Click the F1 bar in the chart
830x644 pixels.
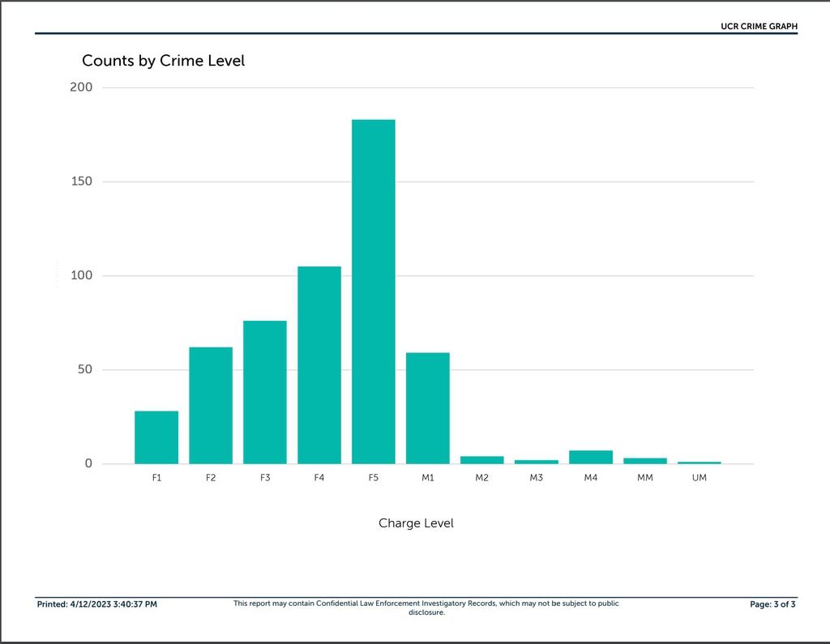click(156, 437)
